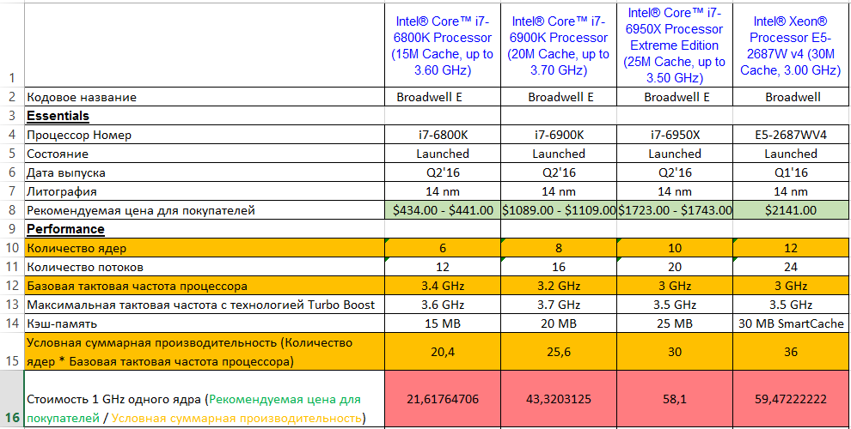Screen dimensions: 851x429
Task: Select performance cell '20,4'
Action: 443,352
